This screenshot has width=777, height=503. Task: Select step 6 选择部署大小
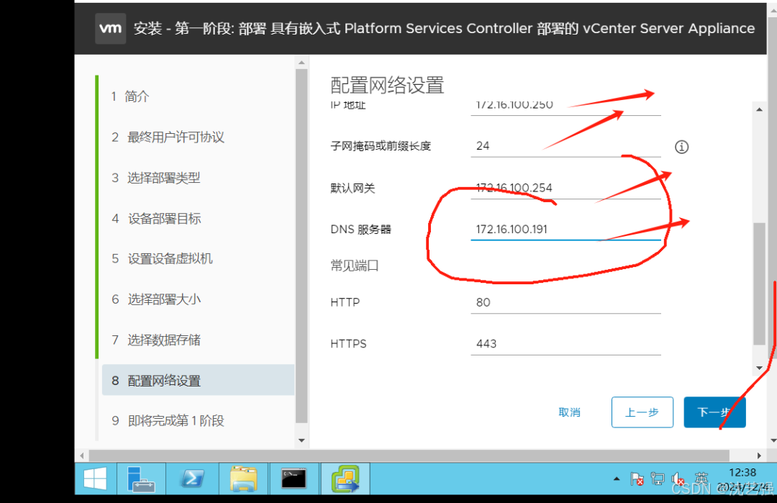pyautogui.click(x=156, y=299)
